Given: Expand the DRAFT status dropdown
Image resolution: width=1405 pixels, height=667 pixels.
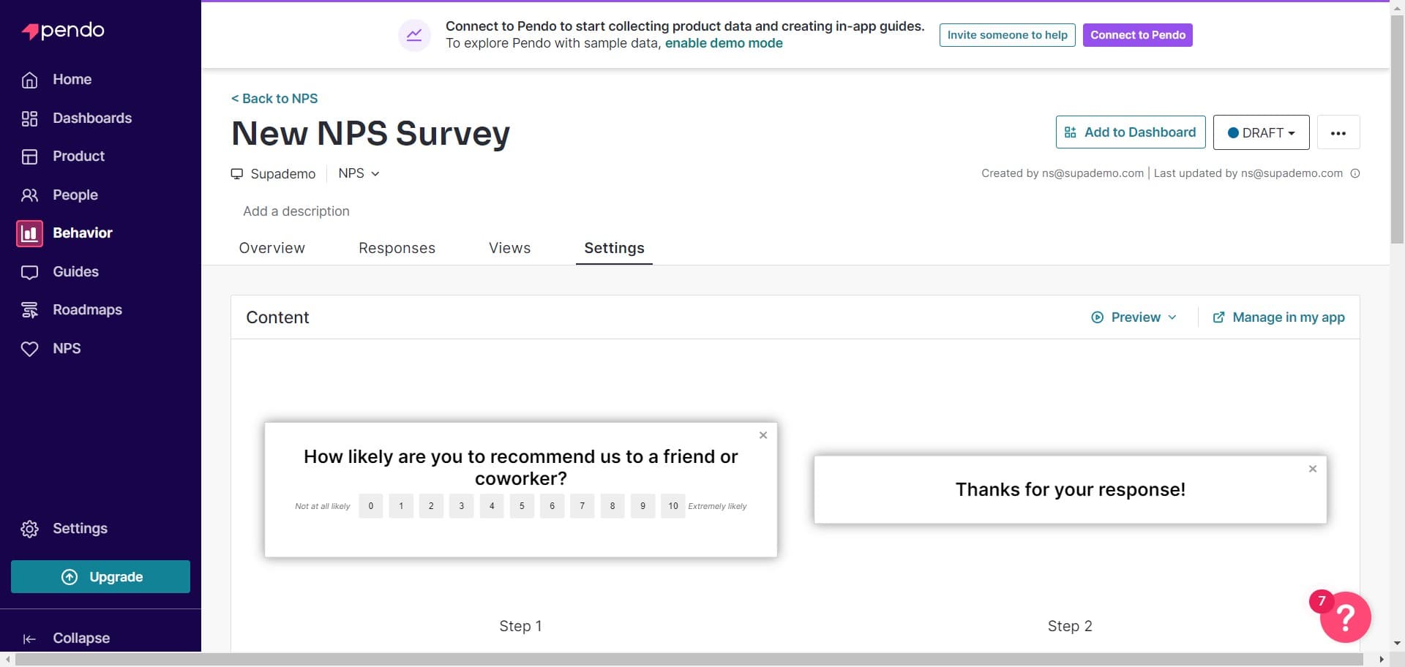Looking at the screenshot, I should [x=1260, y=132].
